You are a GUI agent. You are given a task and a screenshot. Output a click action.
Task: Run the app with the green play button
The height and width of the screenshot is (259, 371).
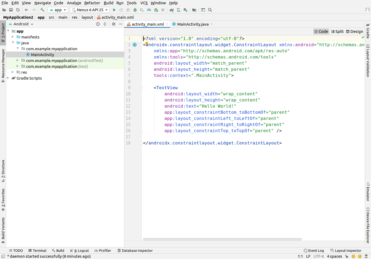click(114, 10)
